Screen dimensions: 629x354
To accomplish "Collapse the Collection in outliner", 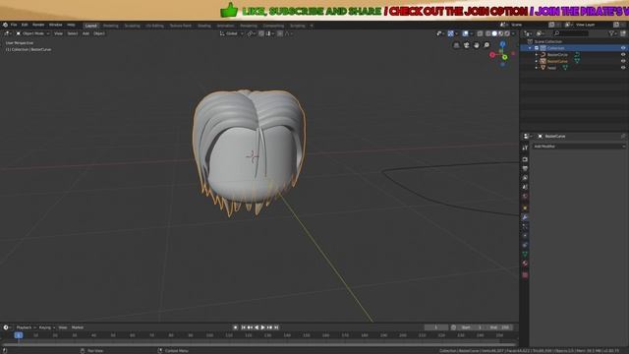I will pos(531,48).
